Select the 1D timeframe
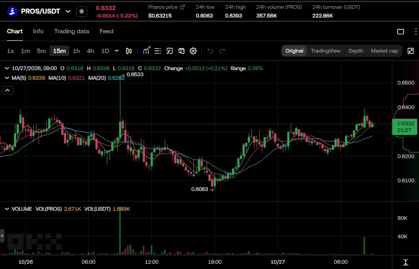 (105, 51)
